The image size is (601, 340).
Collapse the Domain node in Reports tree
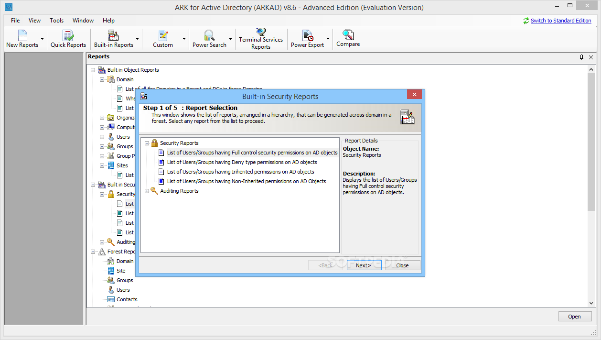click(102, 79)
